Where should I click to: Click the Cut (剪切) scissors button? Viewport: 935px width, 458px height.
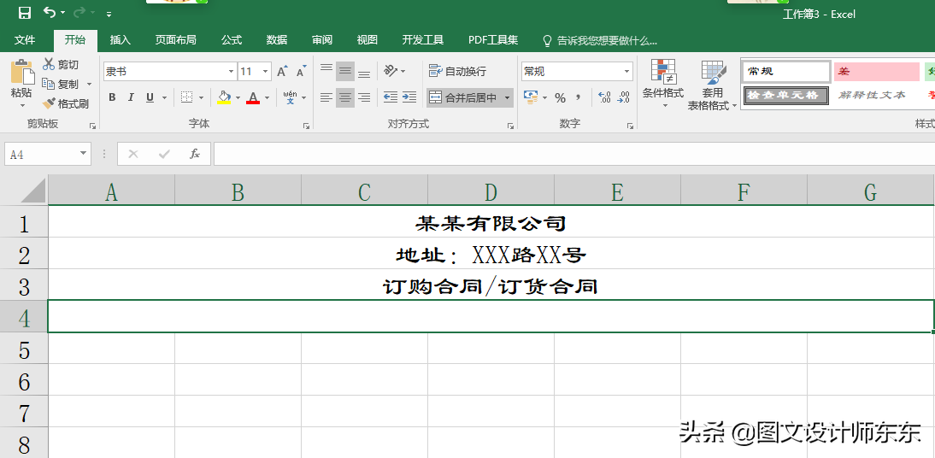61,64
